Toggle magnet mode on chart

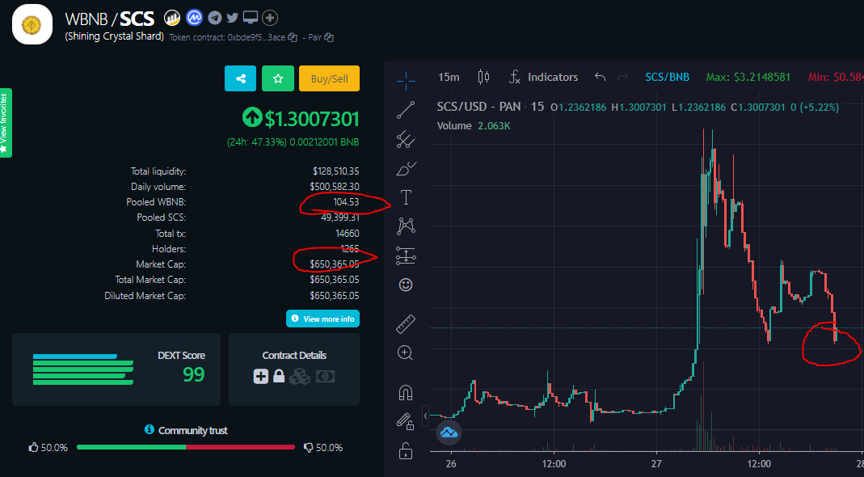point(406,393)
